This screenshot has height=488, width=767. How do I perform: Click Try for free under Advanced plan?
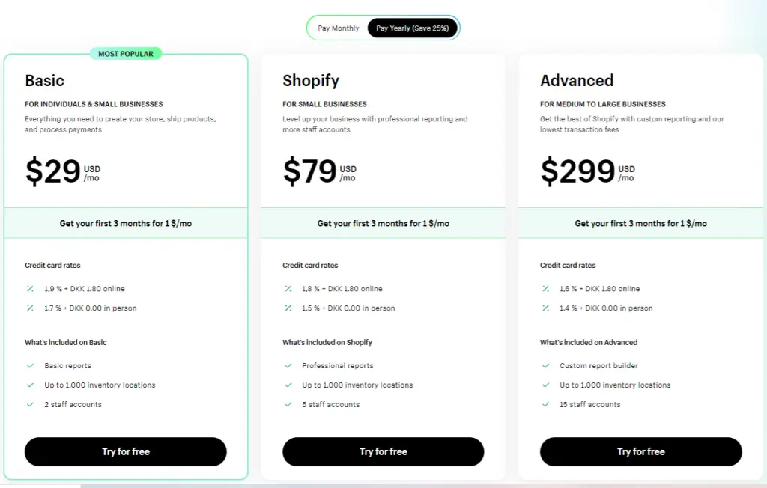[640, 451]
